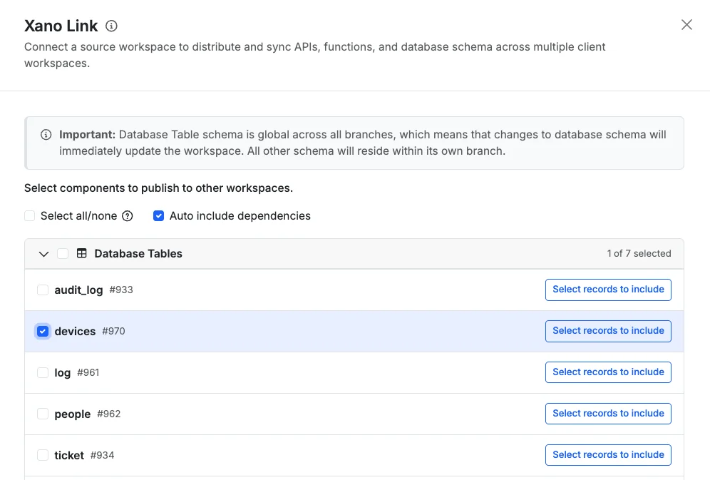Viewport: 710px width, 480px height.
Task: Check the Database Tables group checkbox
Action: (63, 254)
